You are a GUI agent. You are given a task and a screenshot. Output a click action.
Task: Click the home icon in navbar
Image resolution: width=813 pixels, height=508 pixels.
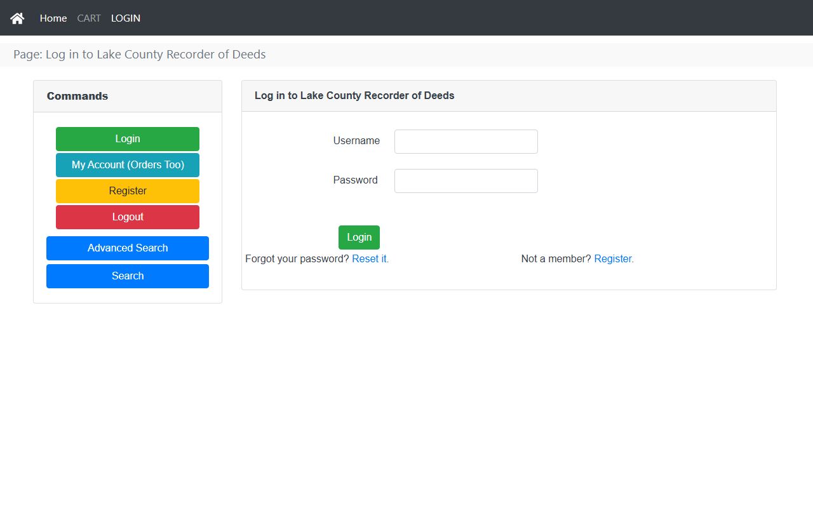tap(17, 18)
